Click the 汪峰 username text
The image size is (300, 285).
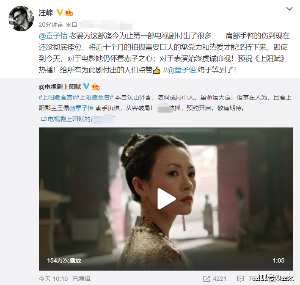[46, 13]
